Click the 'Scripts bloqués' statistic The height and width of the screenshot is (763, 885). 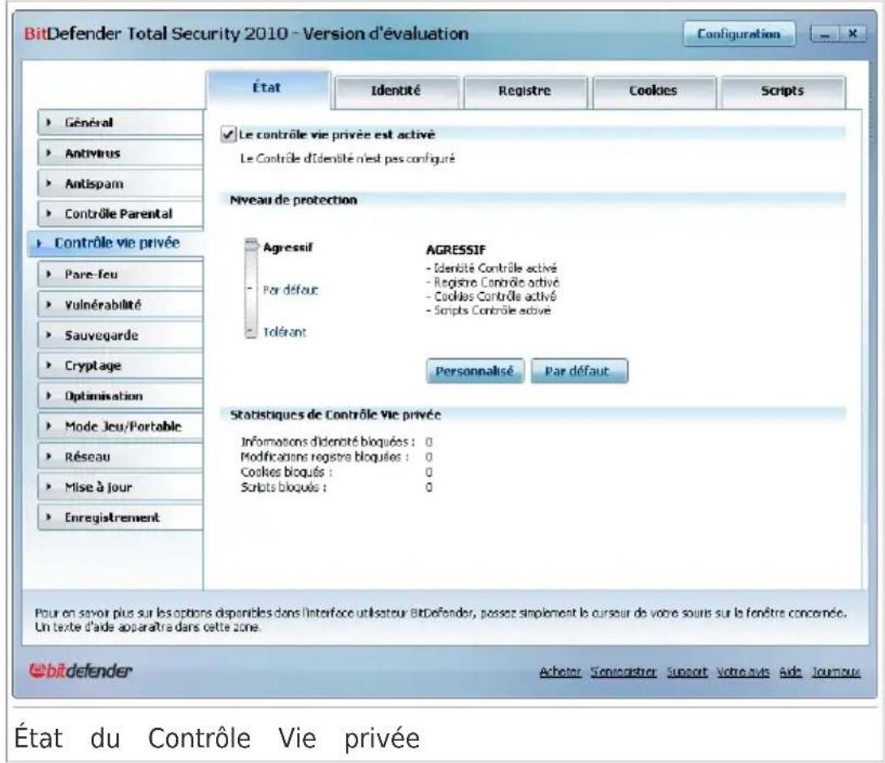336,488
